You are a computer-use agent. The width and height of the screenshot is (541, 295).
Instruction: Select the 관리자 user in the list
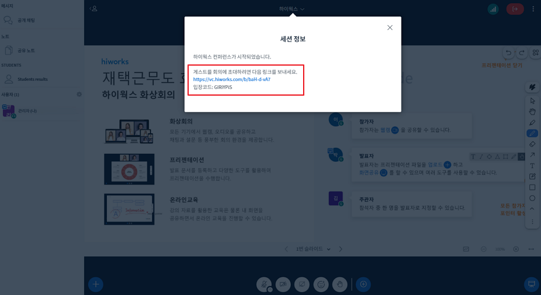(x=27, y=110)
